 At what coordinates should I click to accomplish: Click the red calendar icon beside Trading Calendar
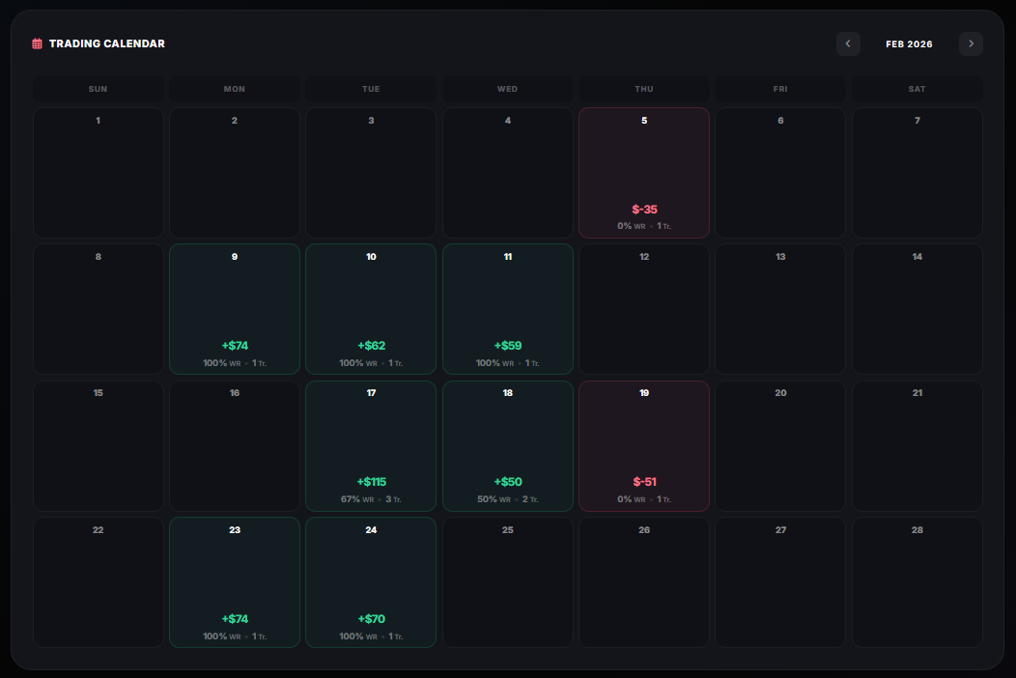(37, 43)
